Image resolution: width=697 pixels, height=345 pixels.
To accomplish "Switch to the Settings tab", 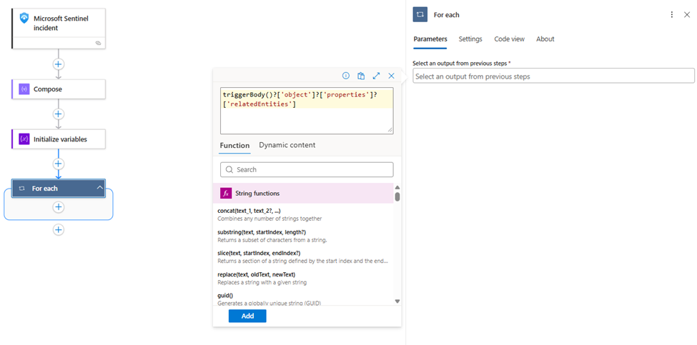I will point(470,39).
